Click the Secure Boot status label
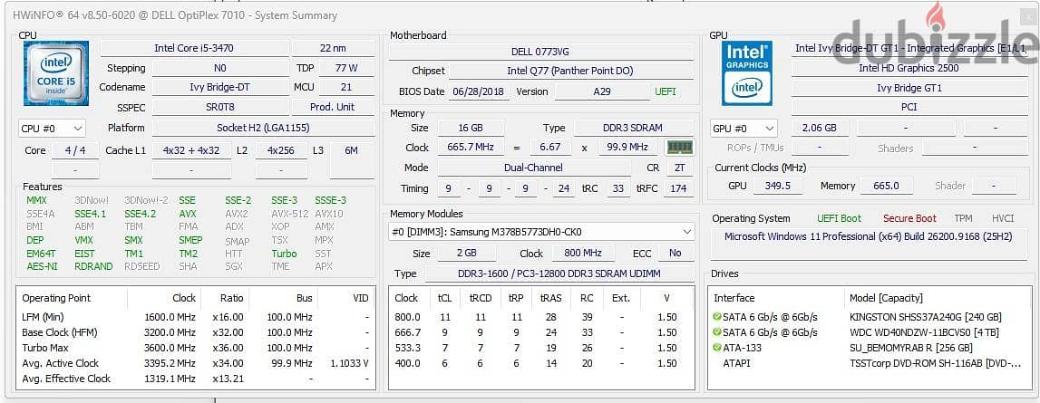 tap(909, 218)
